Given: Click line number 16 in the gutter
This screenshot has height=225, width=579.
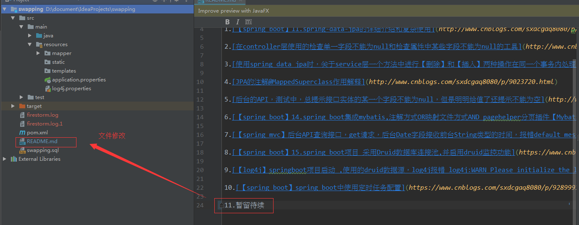Looking at the screenshot, I should tap(200, 135).
